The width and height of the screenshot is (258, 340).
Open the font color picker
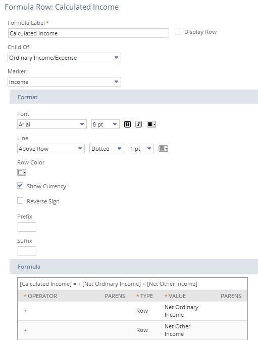[x=151, y=124]
